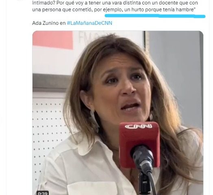Click the blue highlighter underline beneath the tweet
This screenshot has width=213, height=195.
[x=155, y=16]
